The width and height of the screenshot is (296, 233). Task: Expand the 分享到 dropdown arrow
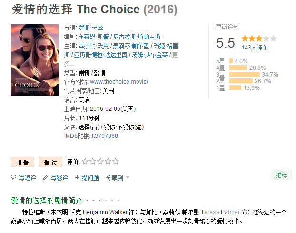[x=128, y=177]
